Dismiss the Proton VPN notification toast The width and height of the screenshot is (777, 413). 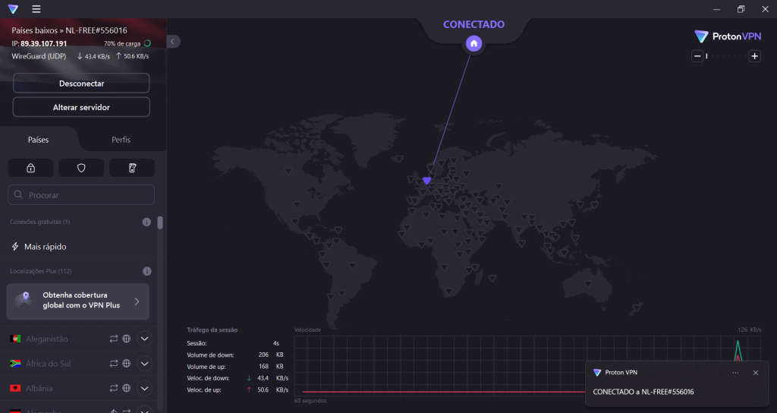756,373
